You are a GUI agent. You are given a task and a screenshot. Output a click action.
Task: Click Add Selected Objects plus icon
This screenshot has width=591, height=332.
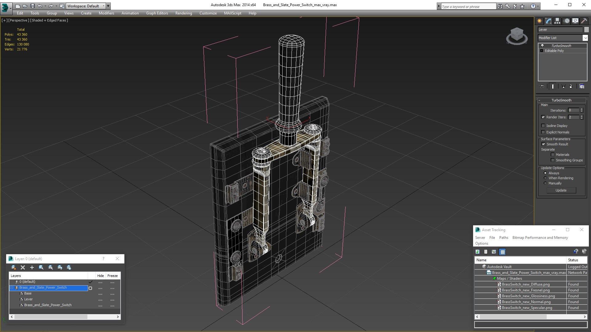tap(32, 267)
